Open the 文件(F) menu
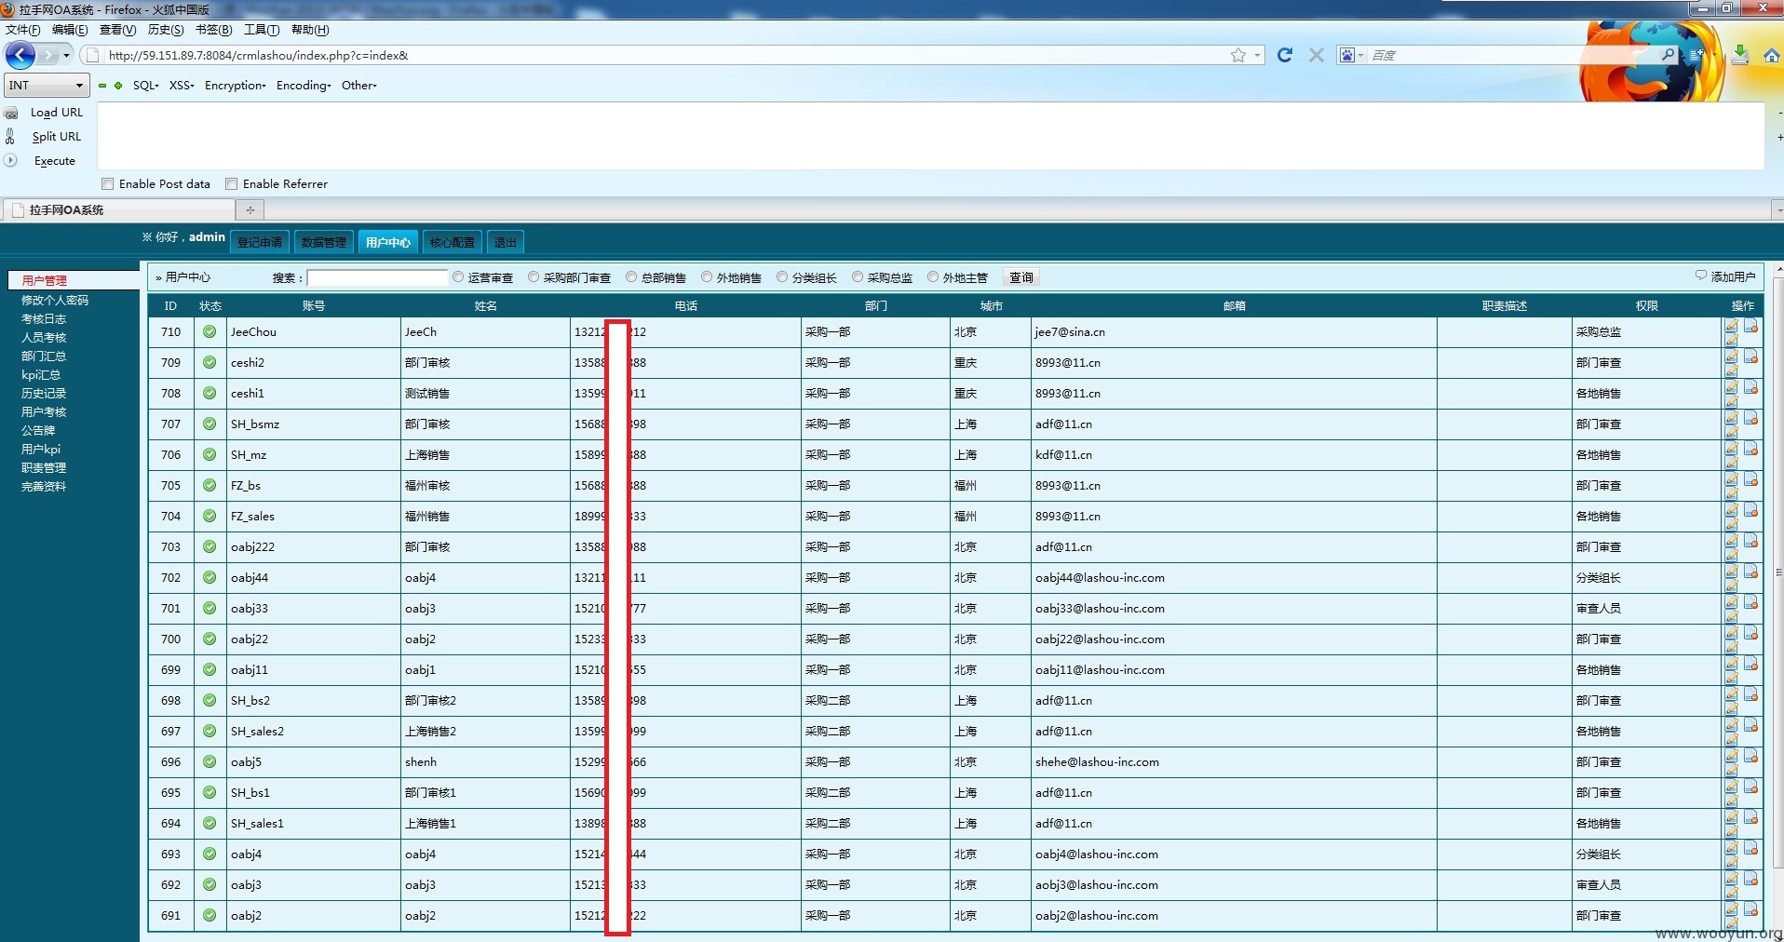 pyautogui.click(x=23, y=30)
